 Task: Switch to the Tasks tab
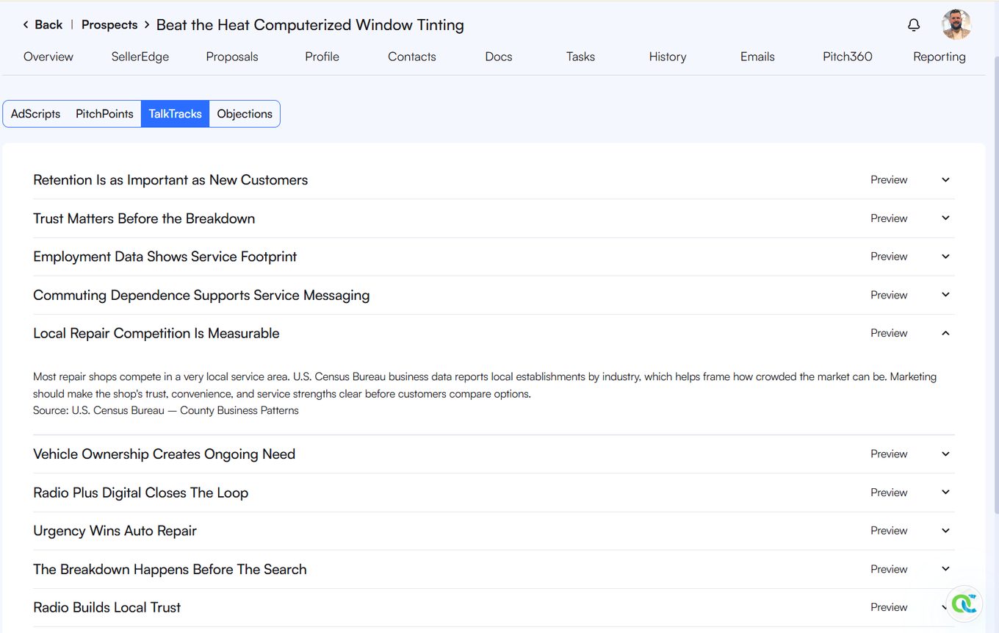(580, 57)
